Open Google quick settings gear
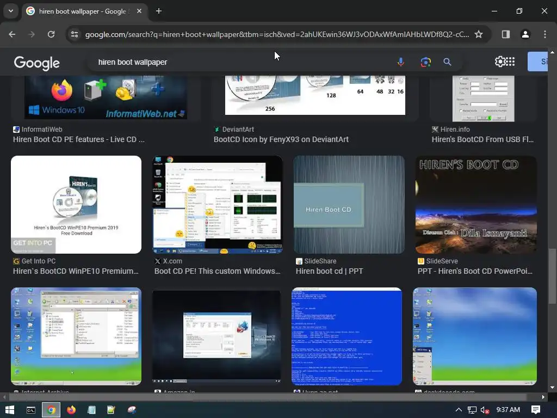This screenshot has width=557, height=418. [500, 62]
